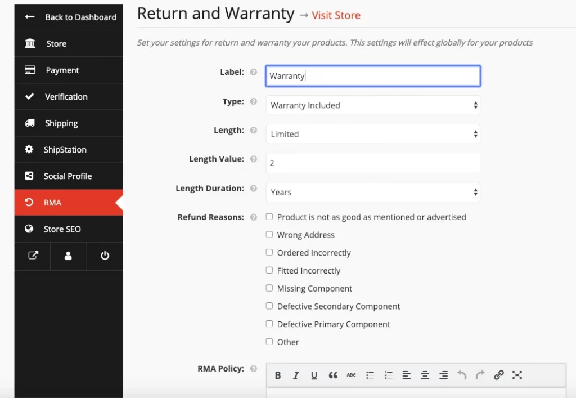576x398 pixels.
Task: Check 'Product is not as good as mentioned' reason
Action: click(269, 217)
